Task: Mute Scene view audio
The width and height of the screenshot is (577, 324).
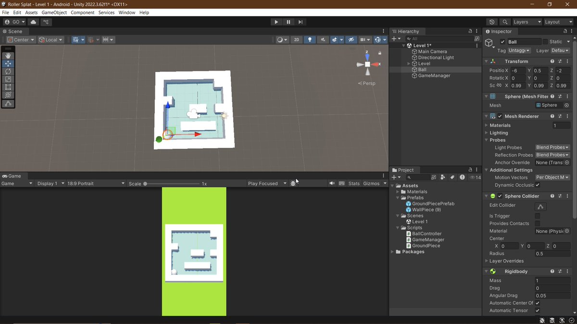Action: click(x=323, y=39)
